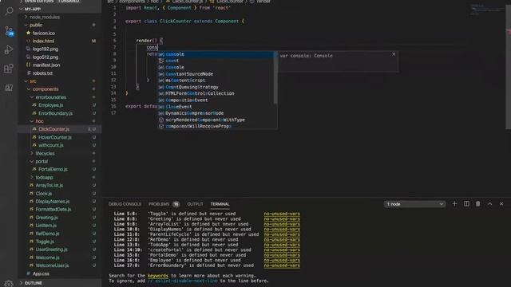Choose 'componentWillReceiveProps' suggestion
The width and height of the screenshot is (511, 287).
216,126
